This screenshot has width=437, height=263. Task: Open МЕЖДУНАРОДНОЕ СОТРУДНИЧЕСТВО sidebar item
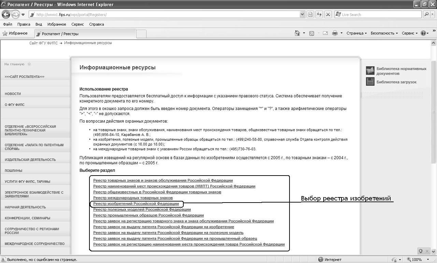[x=34, y=244]
